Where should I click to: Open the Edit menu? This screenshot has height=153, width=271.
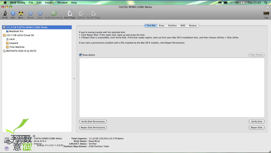point(39,3)
